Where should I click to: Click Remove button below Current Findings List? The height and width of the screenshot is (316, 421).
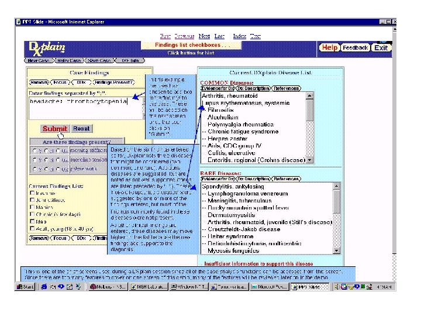[x=39, y=238]
